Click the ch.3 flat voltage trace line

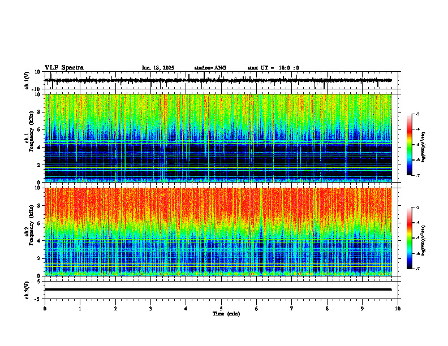218,289
